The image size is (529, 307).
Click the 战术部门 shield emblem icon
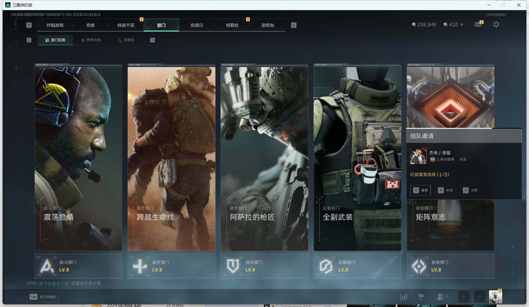[x=233, y=266]
